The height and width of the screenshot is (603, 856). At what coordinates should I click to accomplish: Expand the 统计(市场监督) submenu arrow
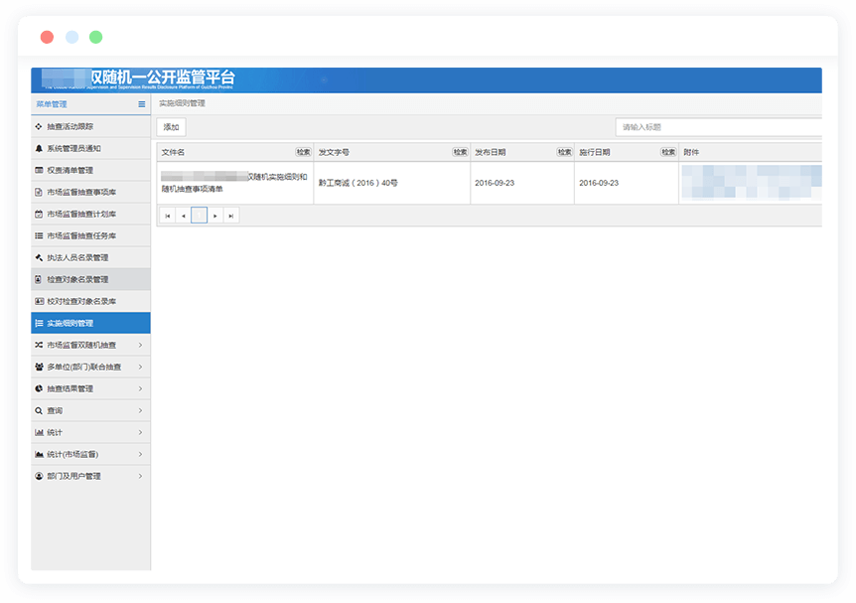(x=140, y=454)
